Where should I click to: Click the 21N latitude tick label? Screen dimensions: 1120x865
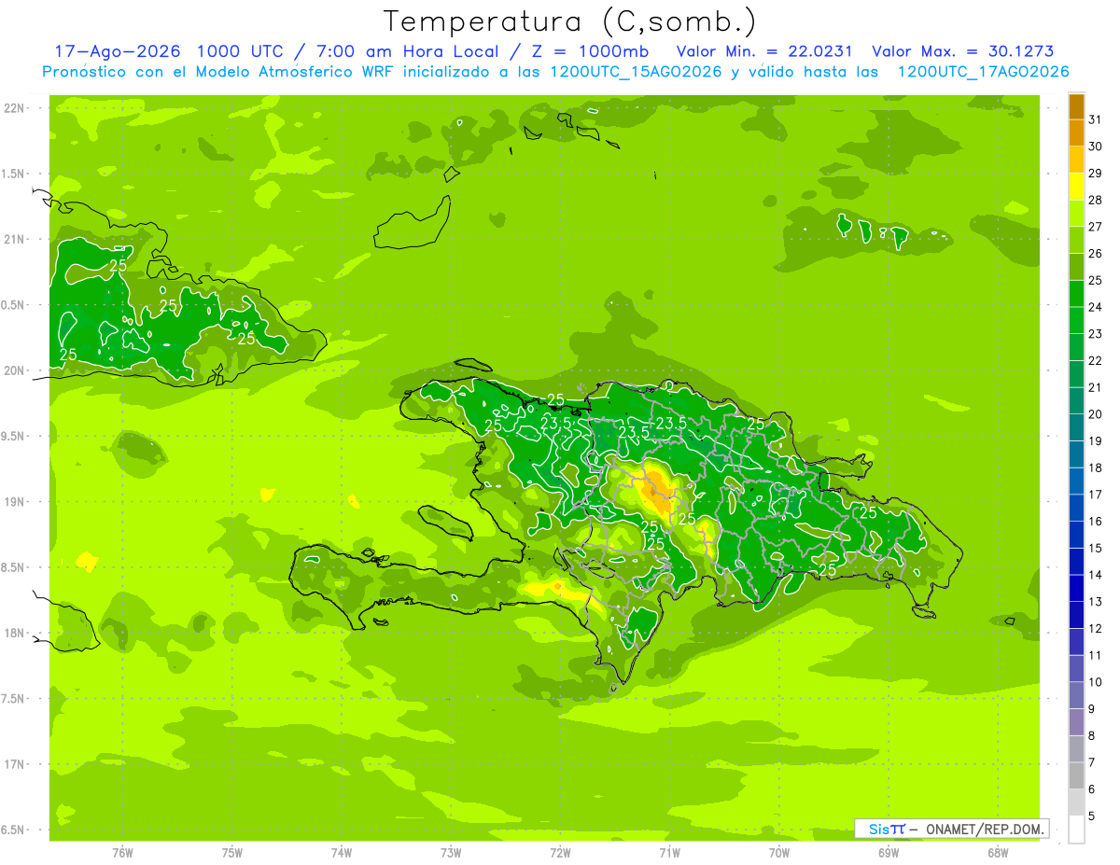(15, 240)
